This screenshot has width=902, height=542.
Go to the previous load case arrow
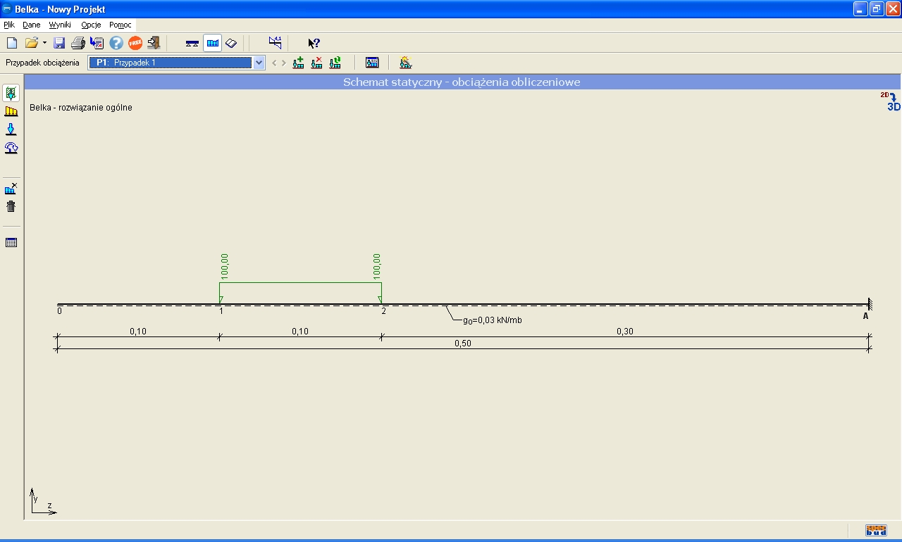click(x=275, y=63)
